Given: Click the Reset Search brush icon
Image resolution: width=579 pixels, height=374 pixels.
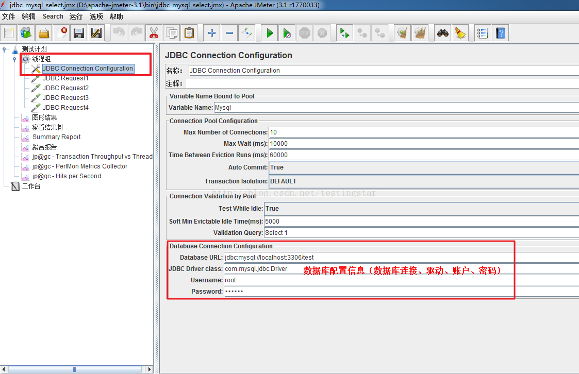Looking at the screenshot, I should [x=460, y=33].
